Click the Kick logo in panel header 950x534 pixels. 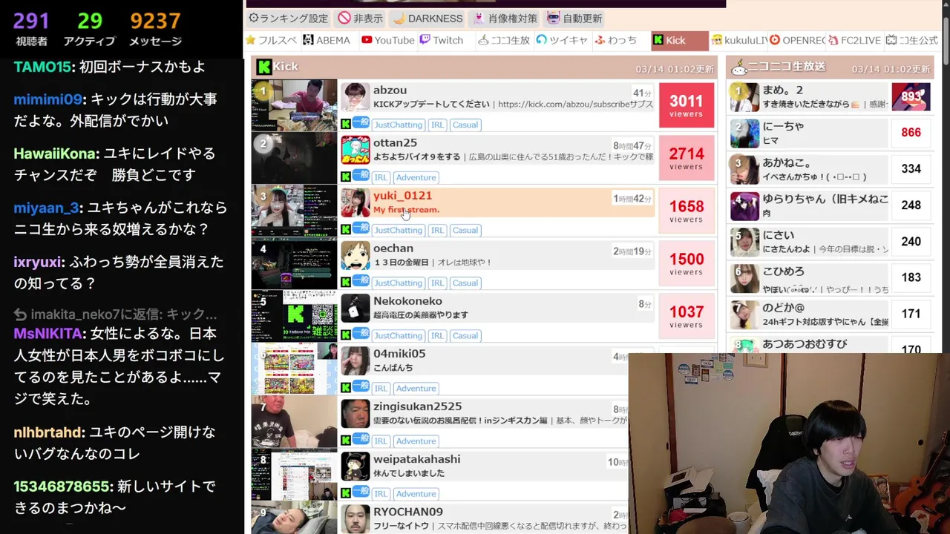pyautogui.click(x=263, y=67)
